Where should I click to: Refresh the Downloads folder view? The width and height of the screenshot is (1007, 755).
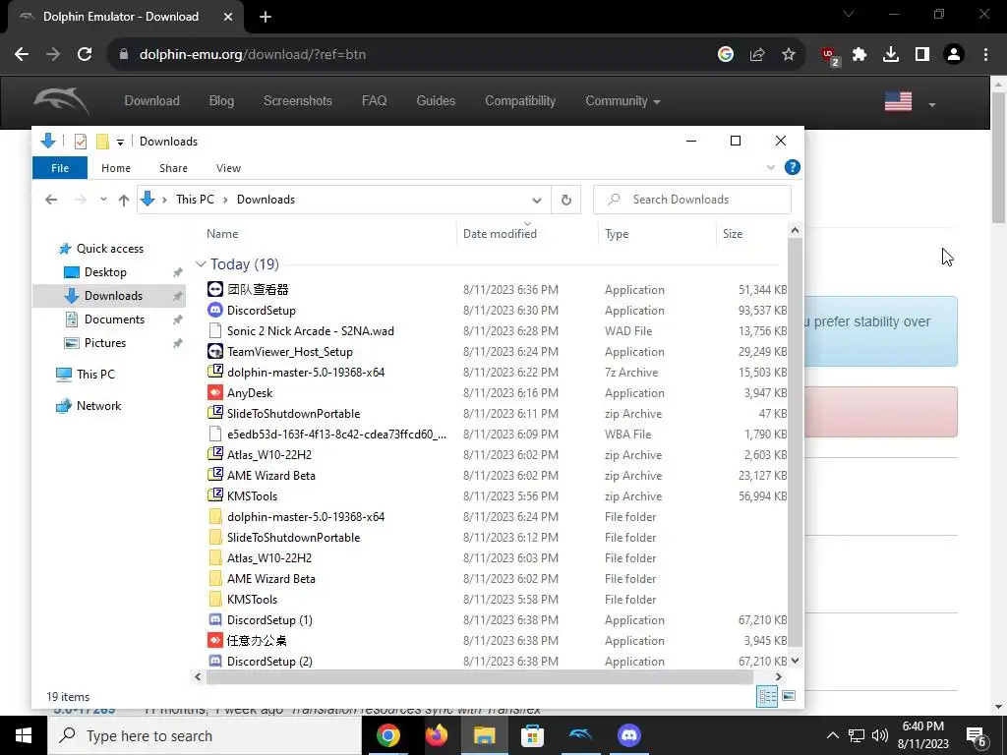565,200
